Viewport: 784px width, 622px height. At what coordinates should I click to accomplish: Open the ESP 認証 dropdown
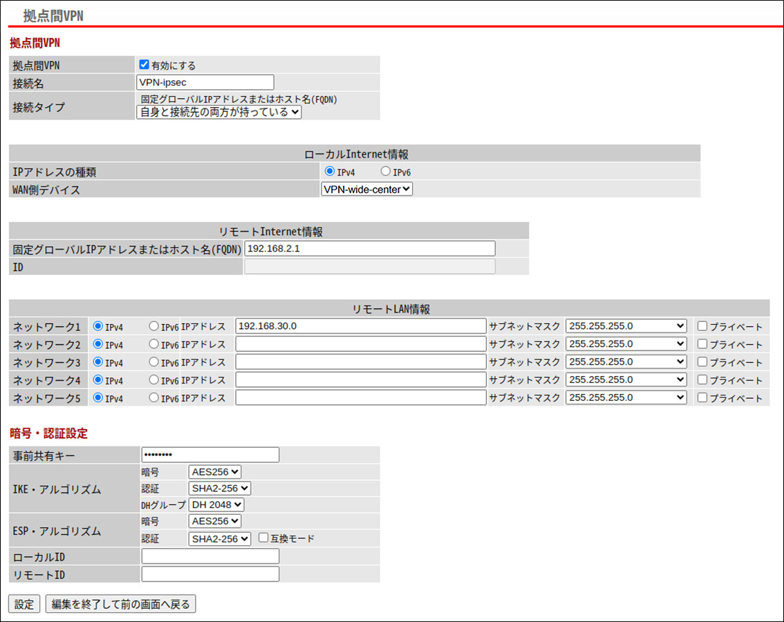pos(218,538)
